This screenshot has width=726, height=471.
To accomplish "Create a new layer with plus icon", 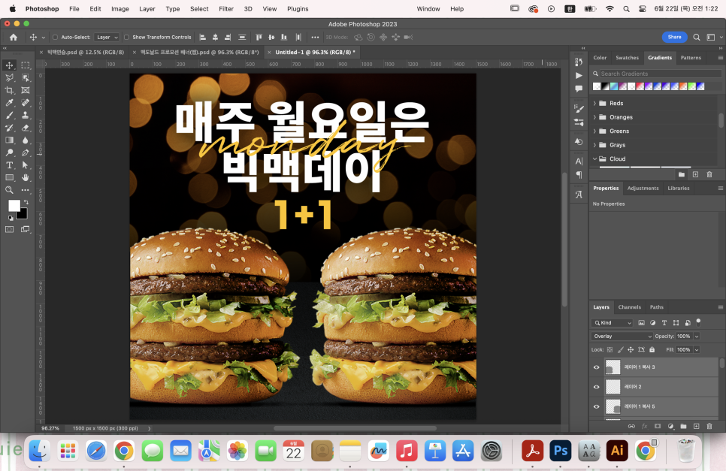I will click(x=697, y=426).
